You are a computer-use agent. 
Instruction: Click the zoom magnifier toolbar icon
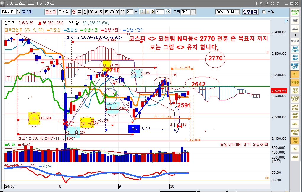pos(142,12)
